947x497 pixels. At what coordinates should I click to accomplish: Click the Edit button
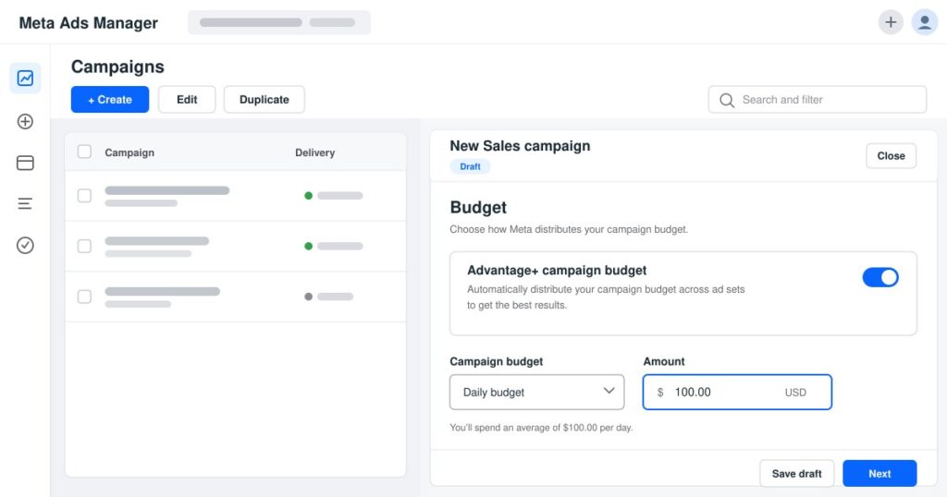(x=187, y=100)
